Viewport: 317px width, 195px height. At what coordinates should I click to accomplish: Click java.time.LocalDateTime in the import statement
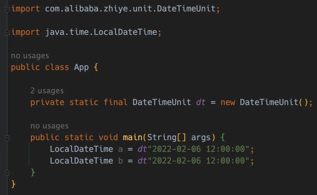(101, 32)
